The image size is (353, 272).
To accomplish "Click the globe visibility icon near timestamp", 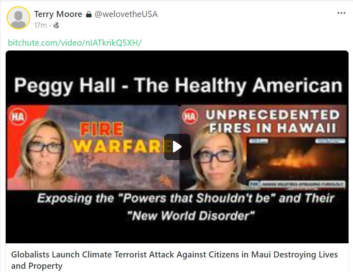I will pyautogui.click(x=56, y=25).
